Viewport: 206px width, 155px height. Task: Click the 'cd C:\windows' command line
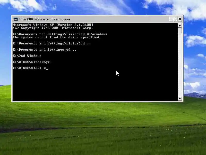coord(60,34)
